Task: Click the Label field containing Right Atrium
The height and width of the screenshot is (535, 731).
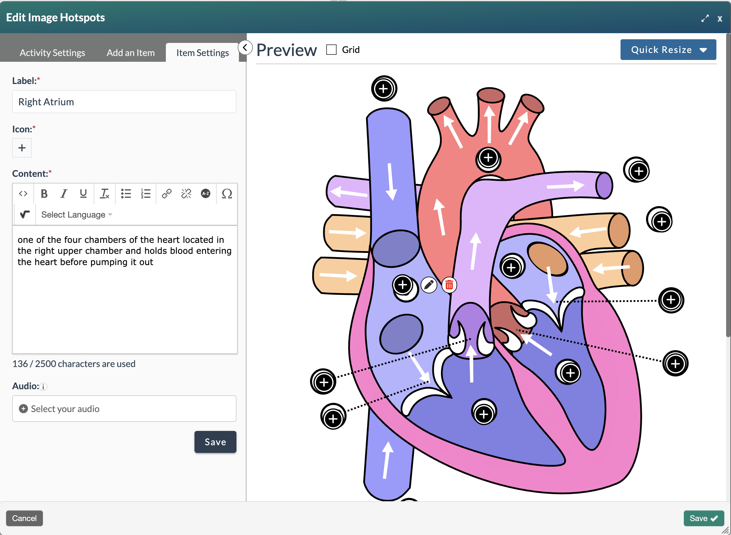Action: [124, 102]
